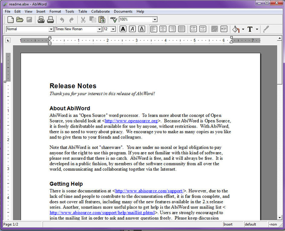Open the Times New Roman font dropdown
Image resolution: width=285 pixels, height=231 pixels.
[x=100, y=29]
